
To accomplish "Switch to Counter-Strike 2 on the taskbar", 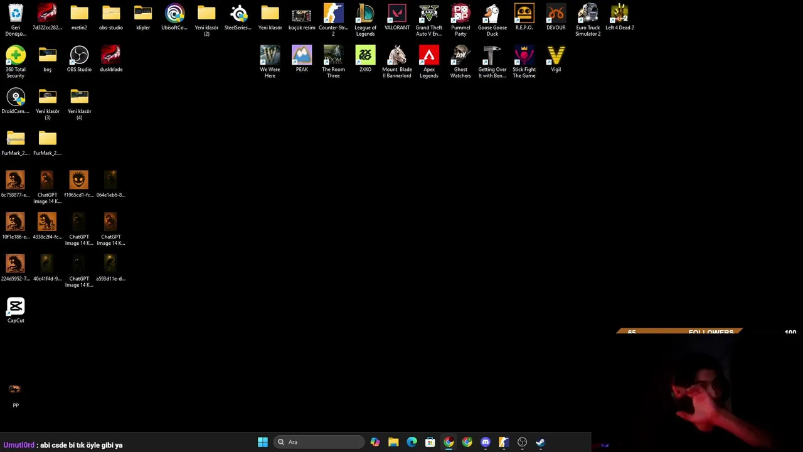I will pyautogui.click(x=504, y=442).
